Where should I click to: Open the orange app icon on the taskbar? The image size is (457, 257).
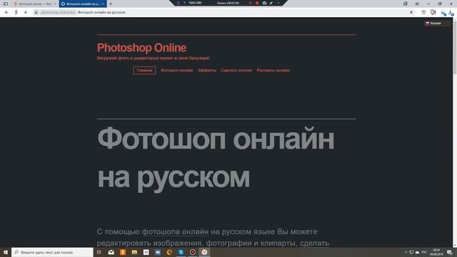(123, 252)
